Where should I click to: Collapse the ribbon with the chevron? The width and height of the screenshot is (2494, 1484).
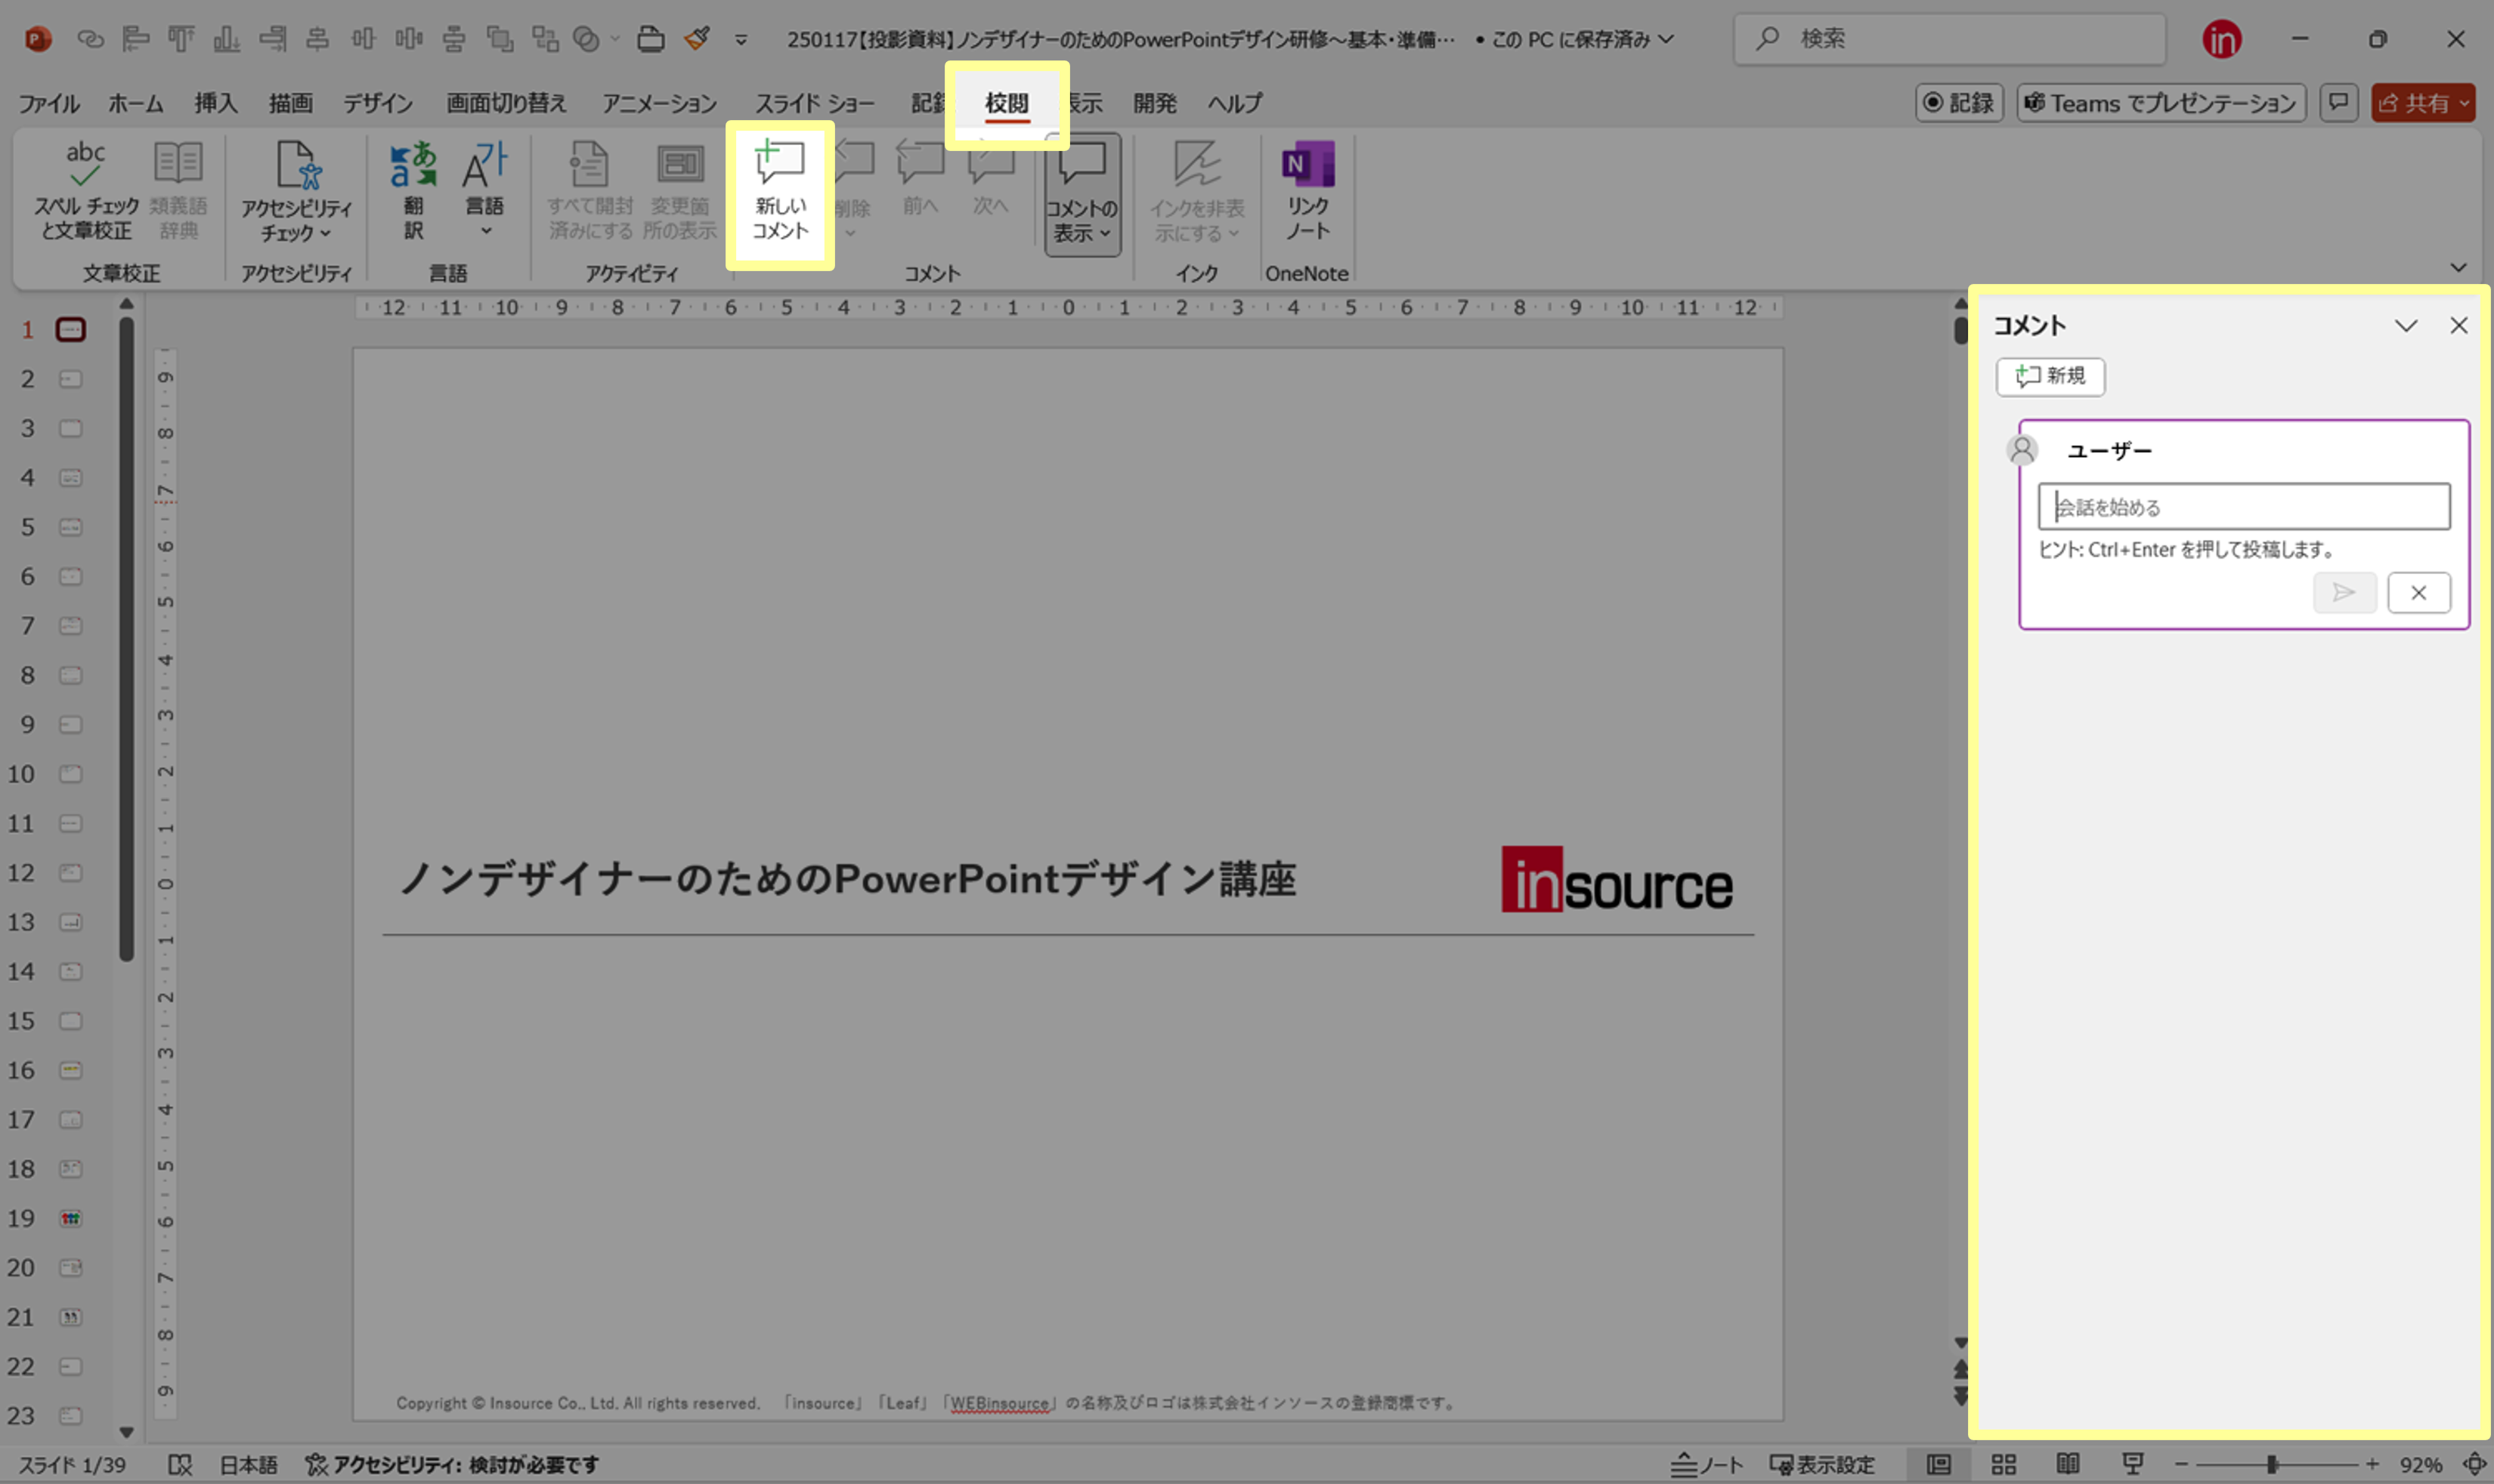point(2459,267)
